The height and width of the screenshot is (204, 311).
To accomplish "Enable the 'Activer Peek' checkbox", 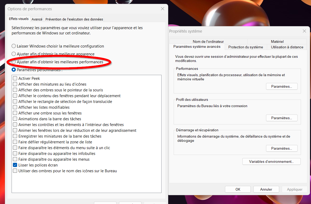I will 15,79.
